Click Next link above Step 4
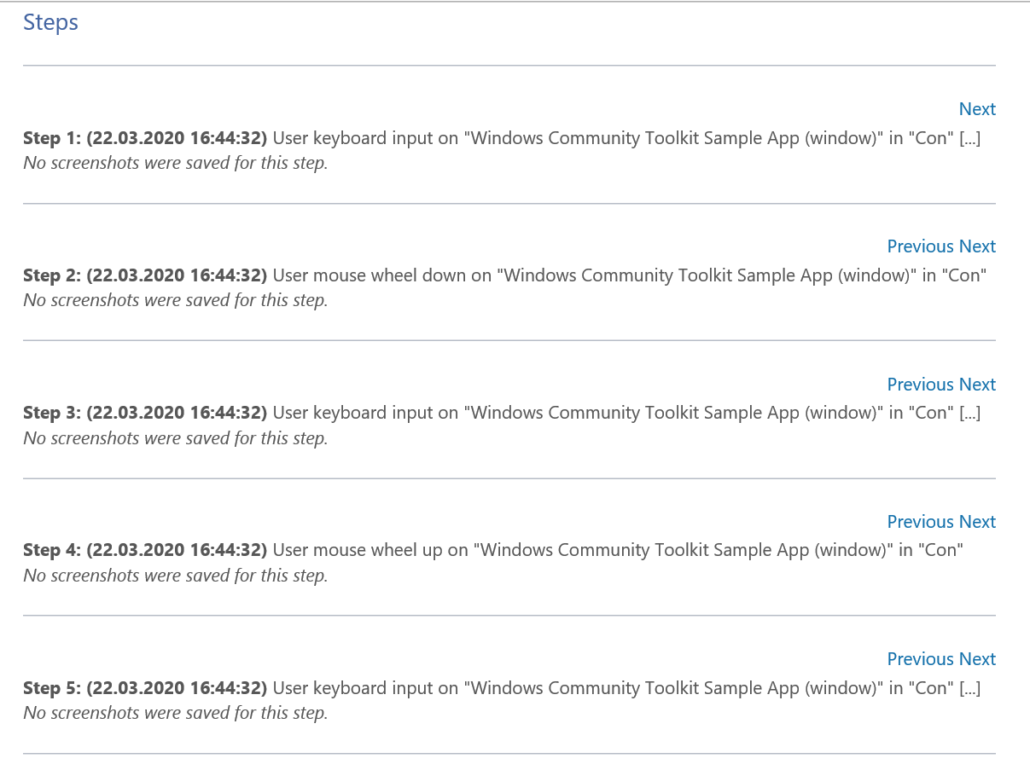1030x770 pixels. (x=978, y=521)
